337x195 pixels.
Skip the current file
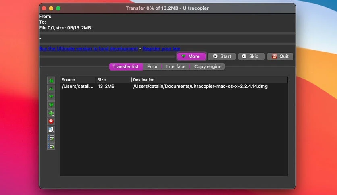(251, 56)
